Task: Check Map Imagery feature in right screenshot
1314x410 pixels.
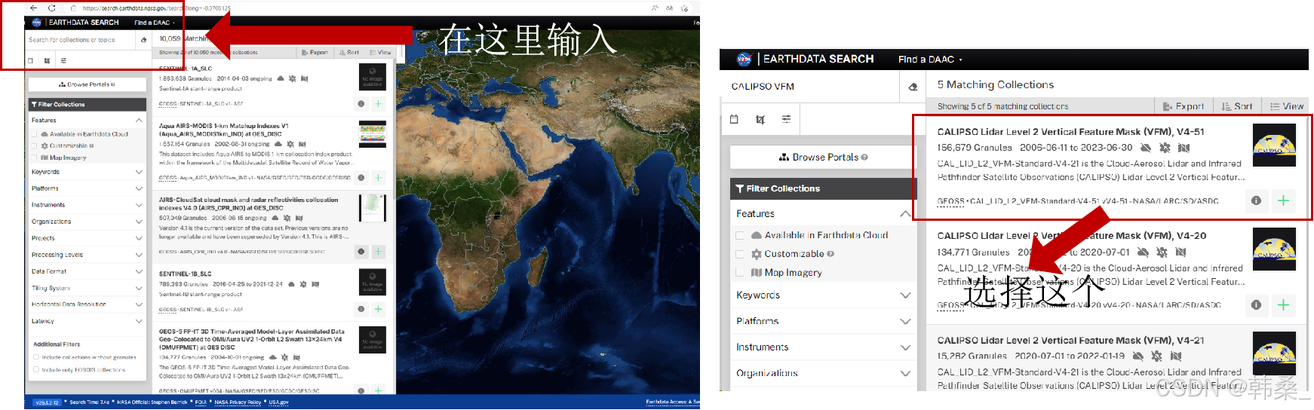Action: click(740, 273)
